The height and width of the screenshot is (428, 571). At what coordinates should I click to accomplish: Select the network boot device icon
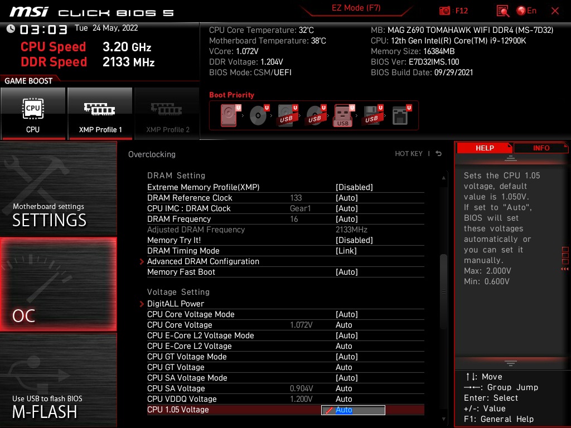(401, 115)
